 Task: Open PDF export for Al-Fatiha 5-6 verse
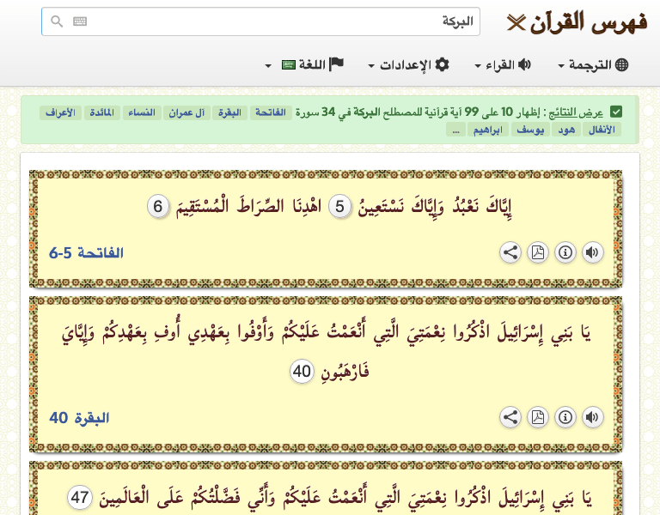coord(538,252)
